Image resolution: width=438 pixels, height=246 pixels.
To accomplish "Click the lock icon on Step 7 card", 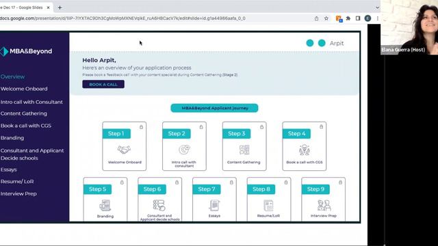I will [x=231, y=182].
